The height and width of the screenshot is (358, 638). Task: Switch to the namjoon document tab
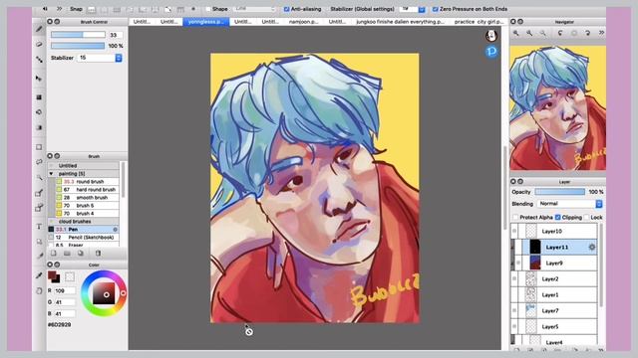click(303, 22)
